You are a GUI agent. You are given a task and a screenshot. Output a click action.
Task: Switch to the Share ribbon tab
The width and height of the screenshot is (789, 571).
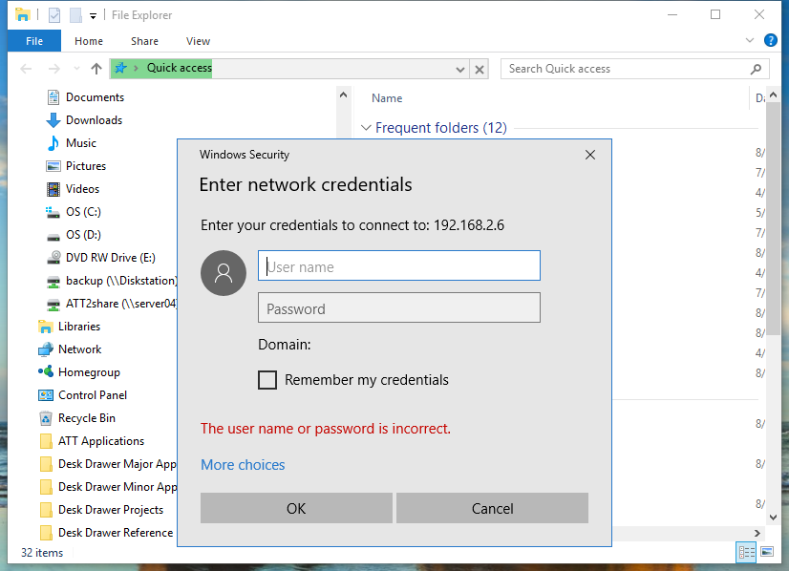144,41
